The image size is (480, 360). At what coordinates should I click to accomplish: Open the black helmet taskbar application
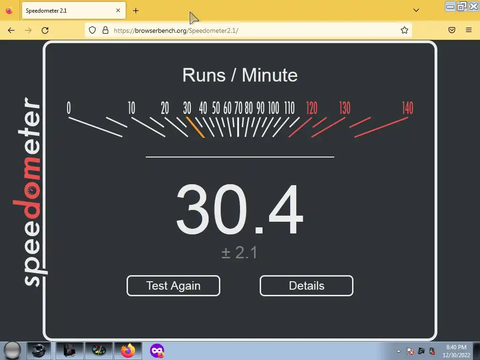(38, 351)
